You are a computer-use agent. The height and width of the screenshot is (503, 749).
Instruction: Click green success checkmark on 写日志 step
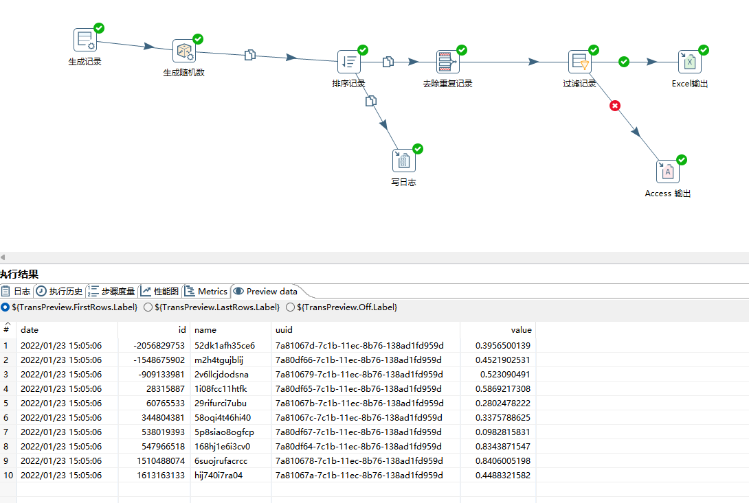(418, 149)
